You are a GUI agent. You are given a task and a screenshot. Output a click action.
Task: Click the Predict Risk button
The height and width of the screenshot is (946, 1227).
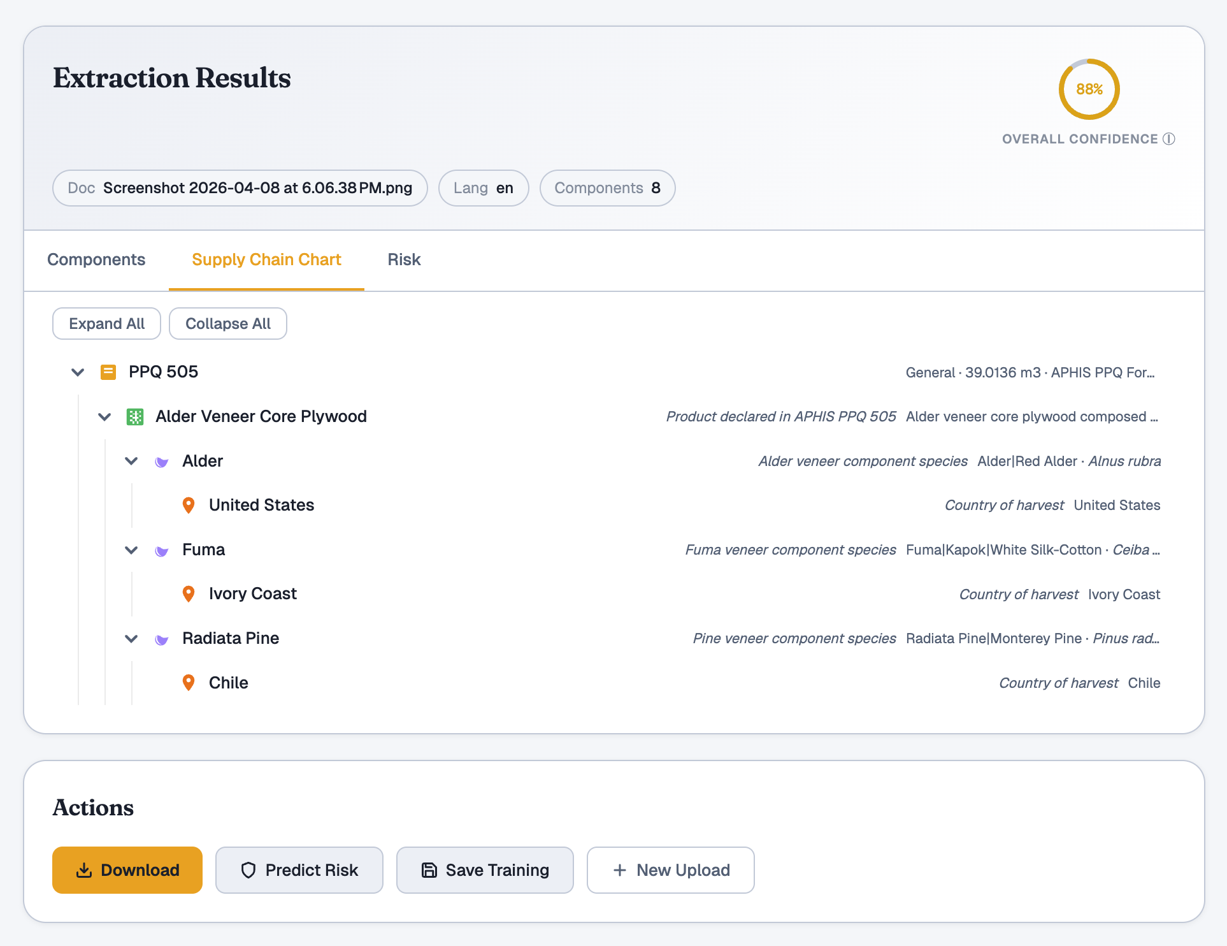(x=299, y=870)
